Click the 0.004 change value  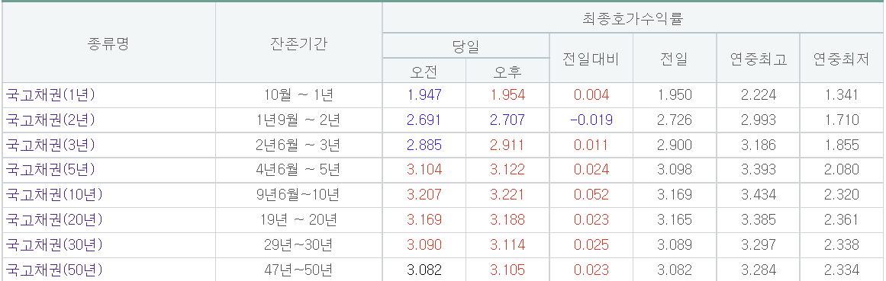click(591, 95)
